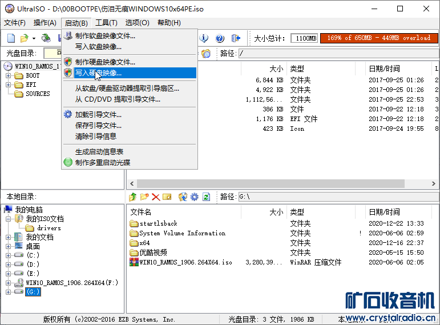Select the drivers folder in local tree
The image size is (440, 325).
49,228
